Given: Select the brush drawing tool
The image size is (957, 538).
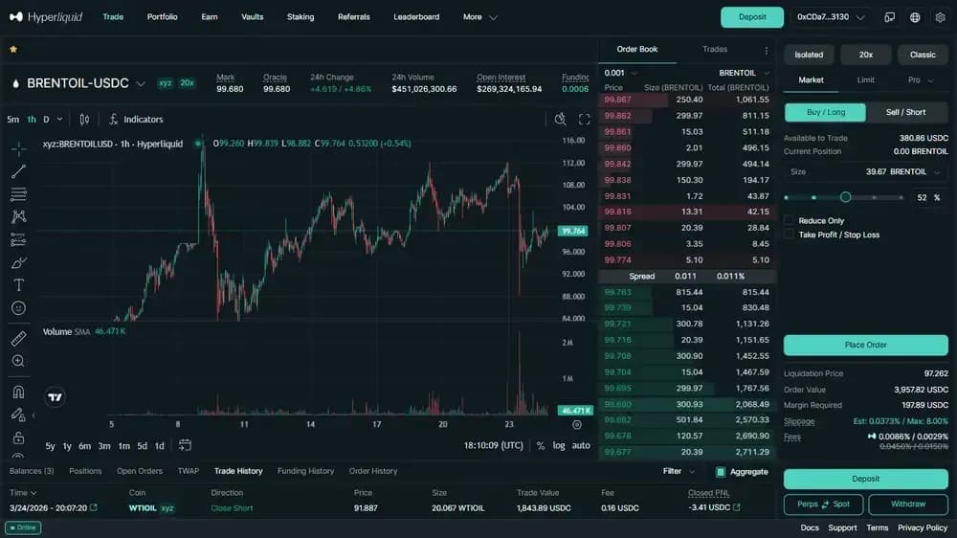Looking at the screenshot, I should point(18,262).
